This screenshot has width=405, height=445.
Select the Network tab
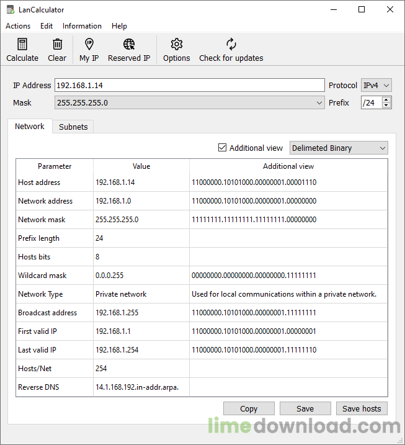(30, 126)
